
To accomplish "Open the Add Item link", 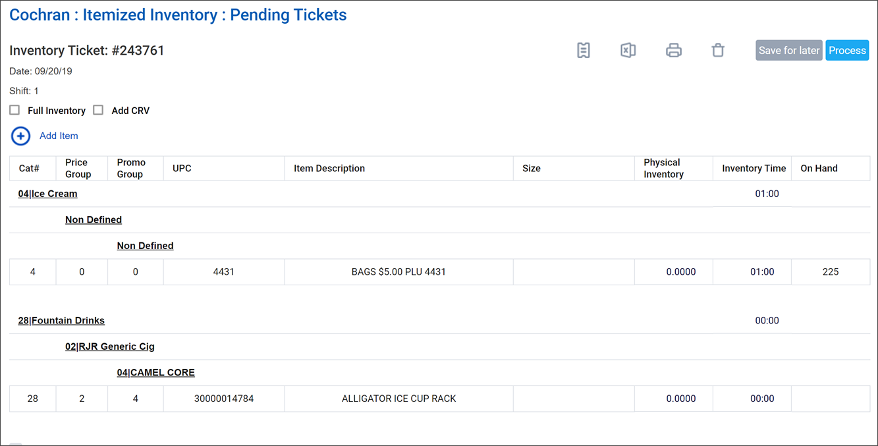I will (x=59, y=136).
